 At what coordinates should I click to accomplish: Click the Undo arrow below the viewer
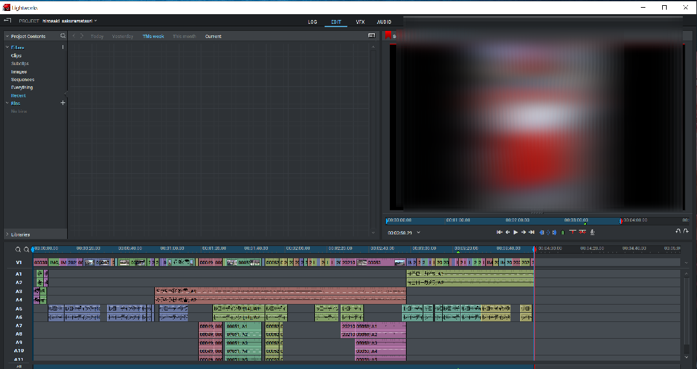pos(678,231)
